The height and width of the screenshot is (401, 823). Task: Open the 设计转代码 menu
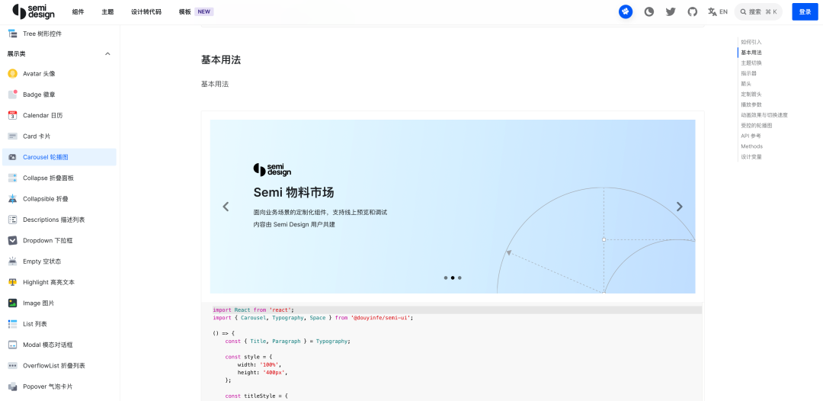(x=146, y=11)
